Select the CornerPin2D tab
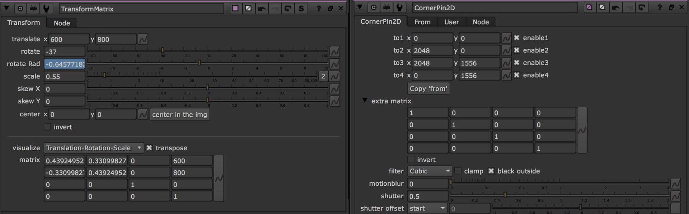The height and width of the screenshot is (214, 689). 381,21
